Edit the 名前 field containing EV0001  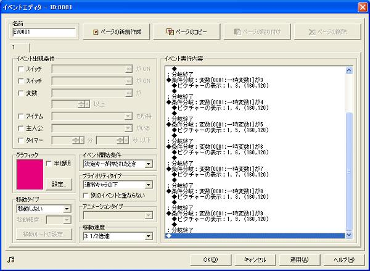[x=44, y=32]
